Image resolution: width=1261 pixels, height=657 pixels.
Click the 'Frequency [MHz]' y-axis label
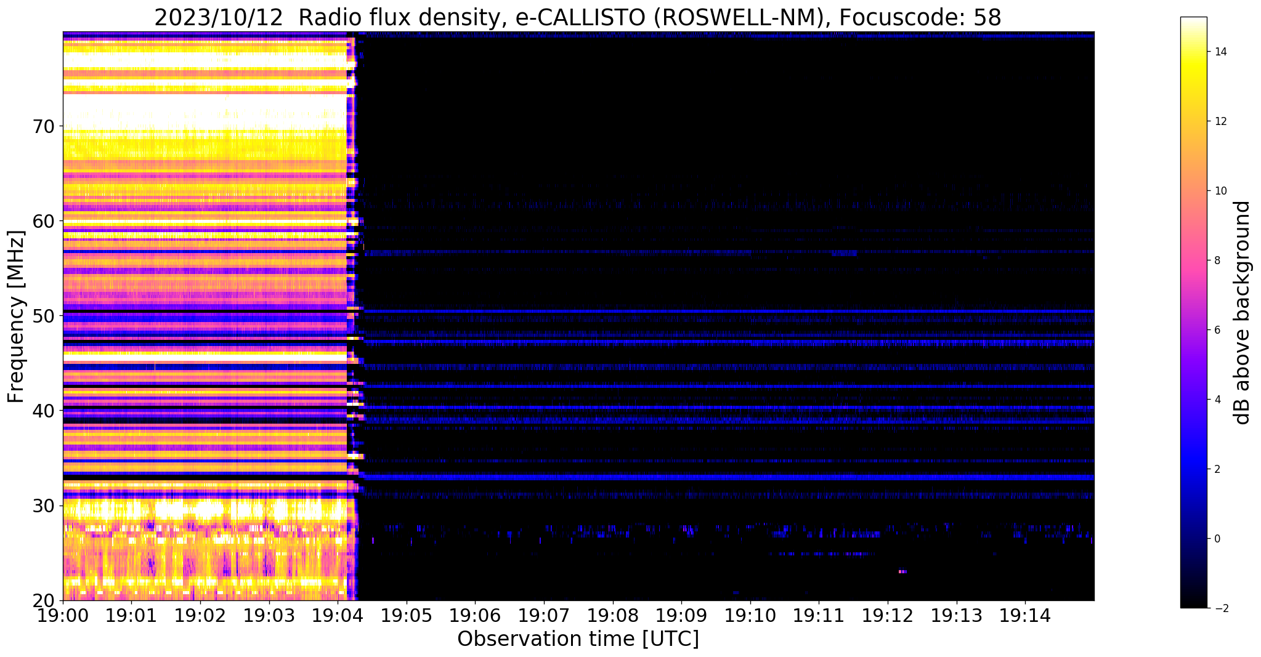[17, 316]
